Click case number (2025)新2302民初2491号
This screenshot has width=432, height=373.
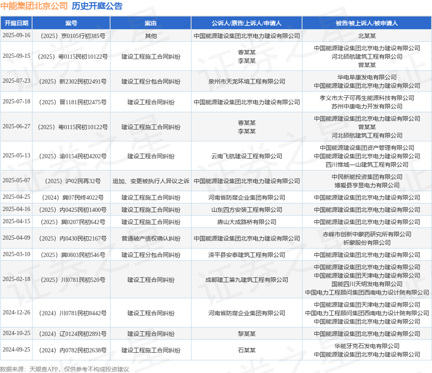coord(71,81)
